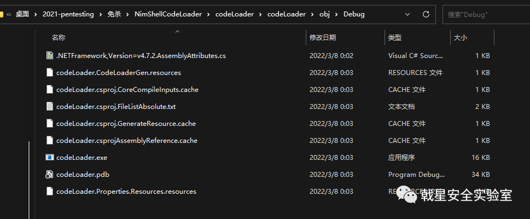The image size is (530, 219).
Task: Sort by 类型 column header
Action: pos(395,38)
